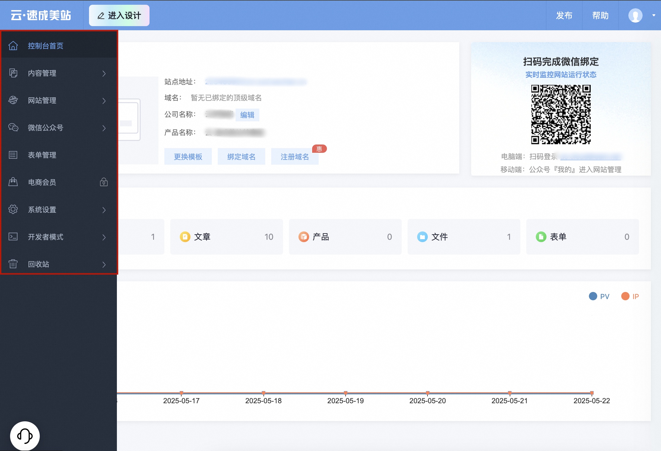Image resolution: width=661 pixels, height=451 pixels.
Task: Click the blue 文件 folder icon
Action: [x=422, y=237]
